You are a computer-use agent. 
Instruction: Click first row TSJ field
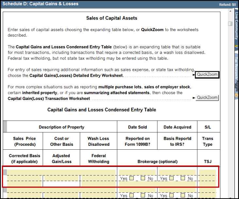click(x=208, y=184)
